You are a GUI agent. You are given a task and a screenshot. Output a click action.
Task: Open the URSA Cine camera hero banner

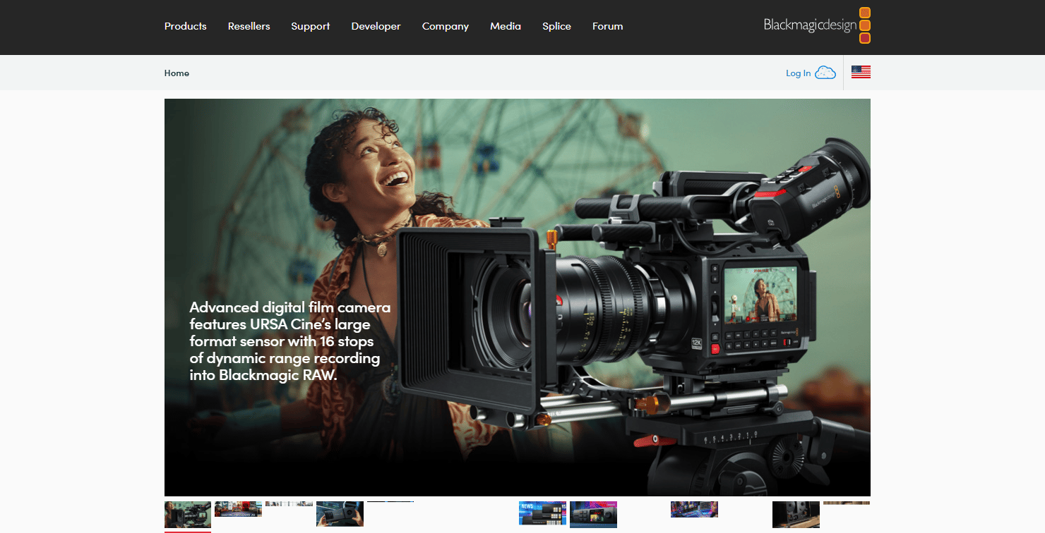518,297
